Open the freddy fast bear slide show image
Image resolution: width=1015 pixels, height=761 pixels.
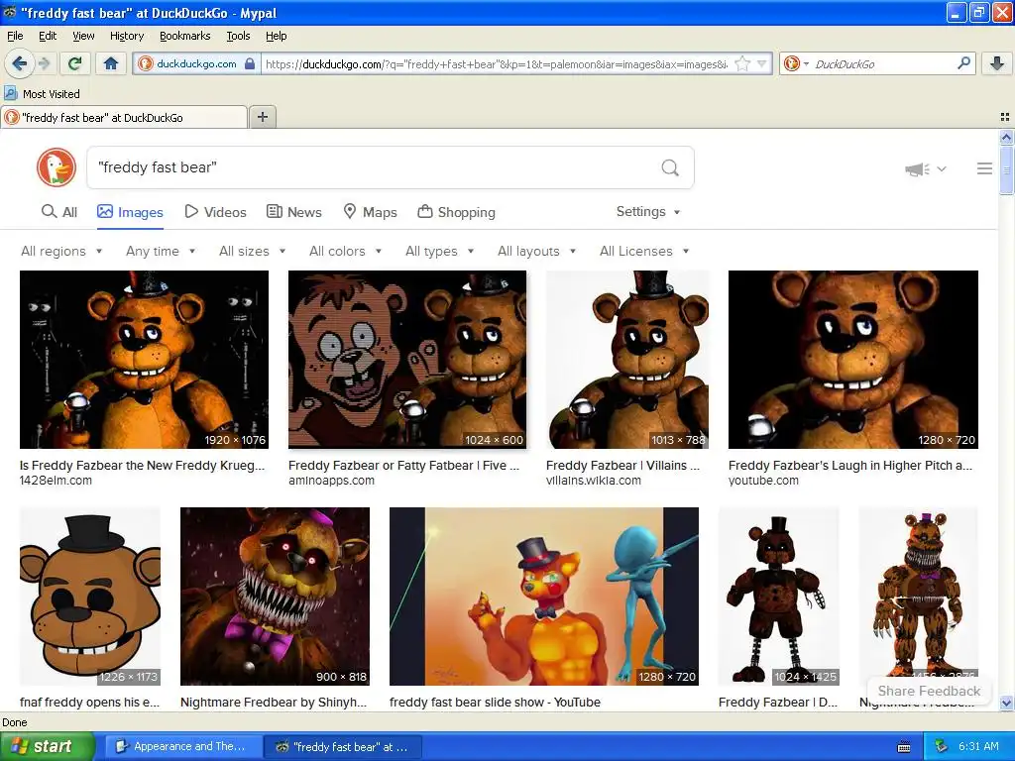[544, 596]
